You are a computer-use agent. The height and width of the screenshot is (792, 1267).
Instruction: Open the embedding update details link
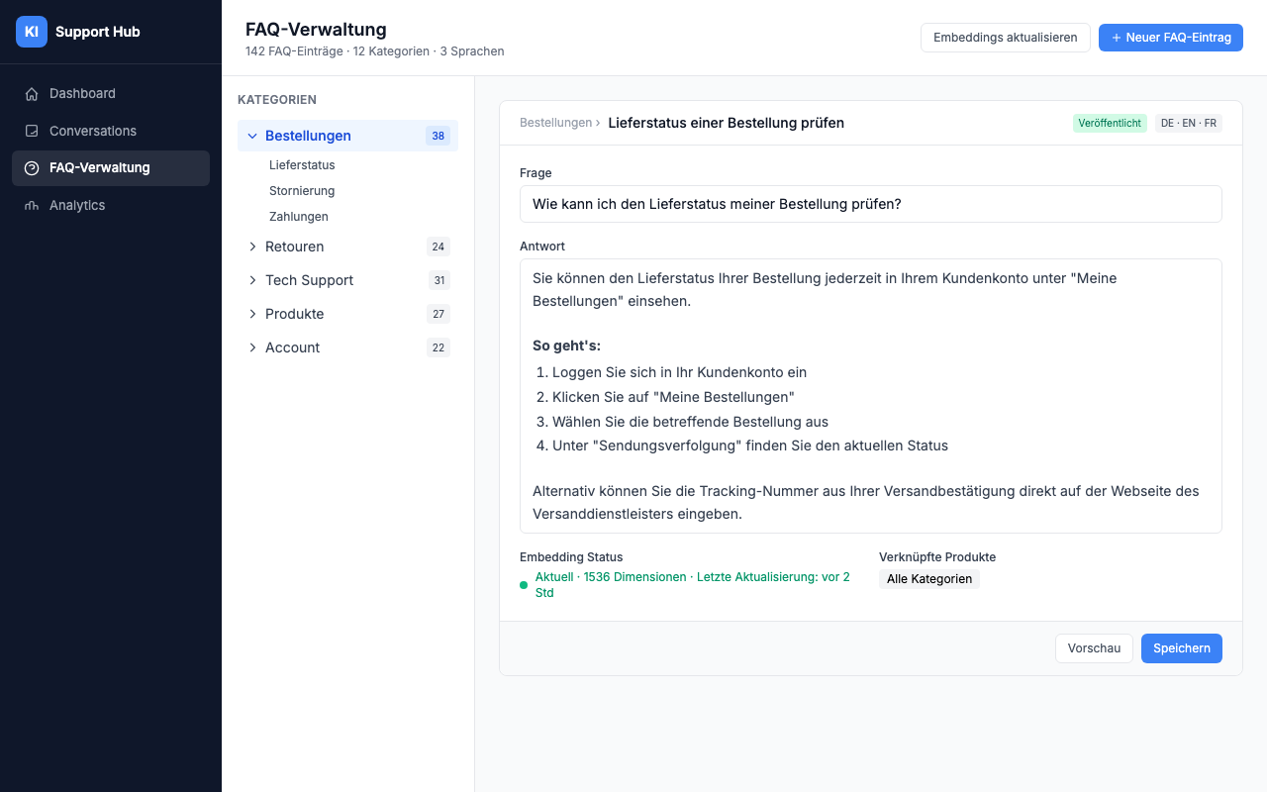click(692, 576)
